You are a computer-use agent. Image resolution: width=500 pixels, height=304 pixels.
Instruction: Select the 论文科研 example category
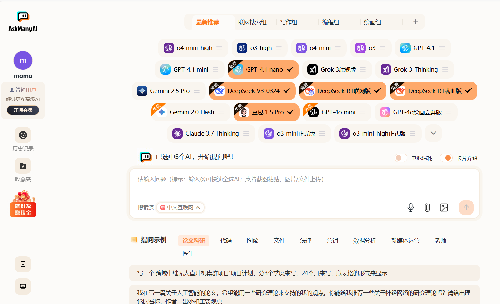point(194,241)
